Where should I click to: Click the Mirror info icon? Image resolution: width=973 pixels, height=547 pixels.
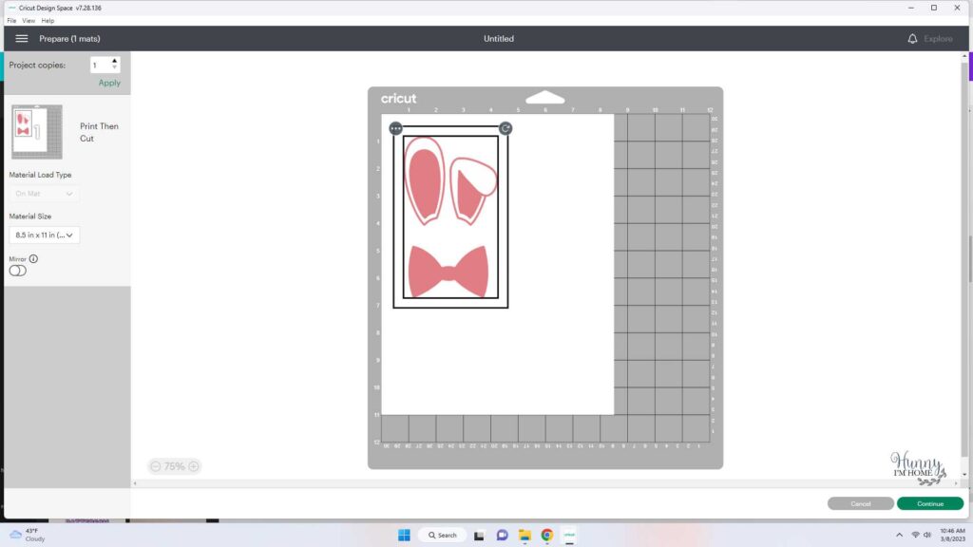click(x=33, y=258)
